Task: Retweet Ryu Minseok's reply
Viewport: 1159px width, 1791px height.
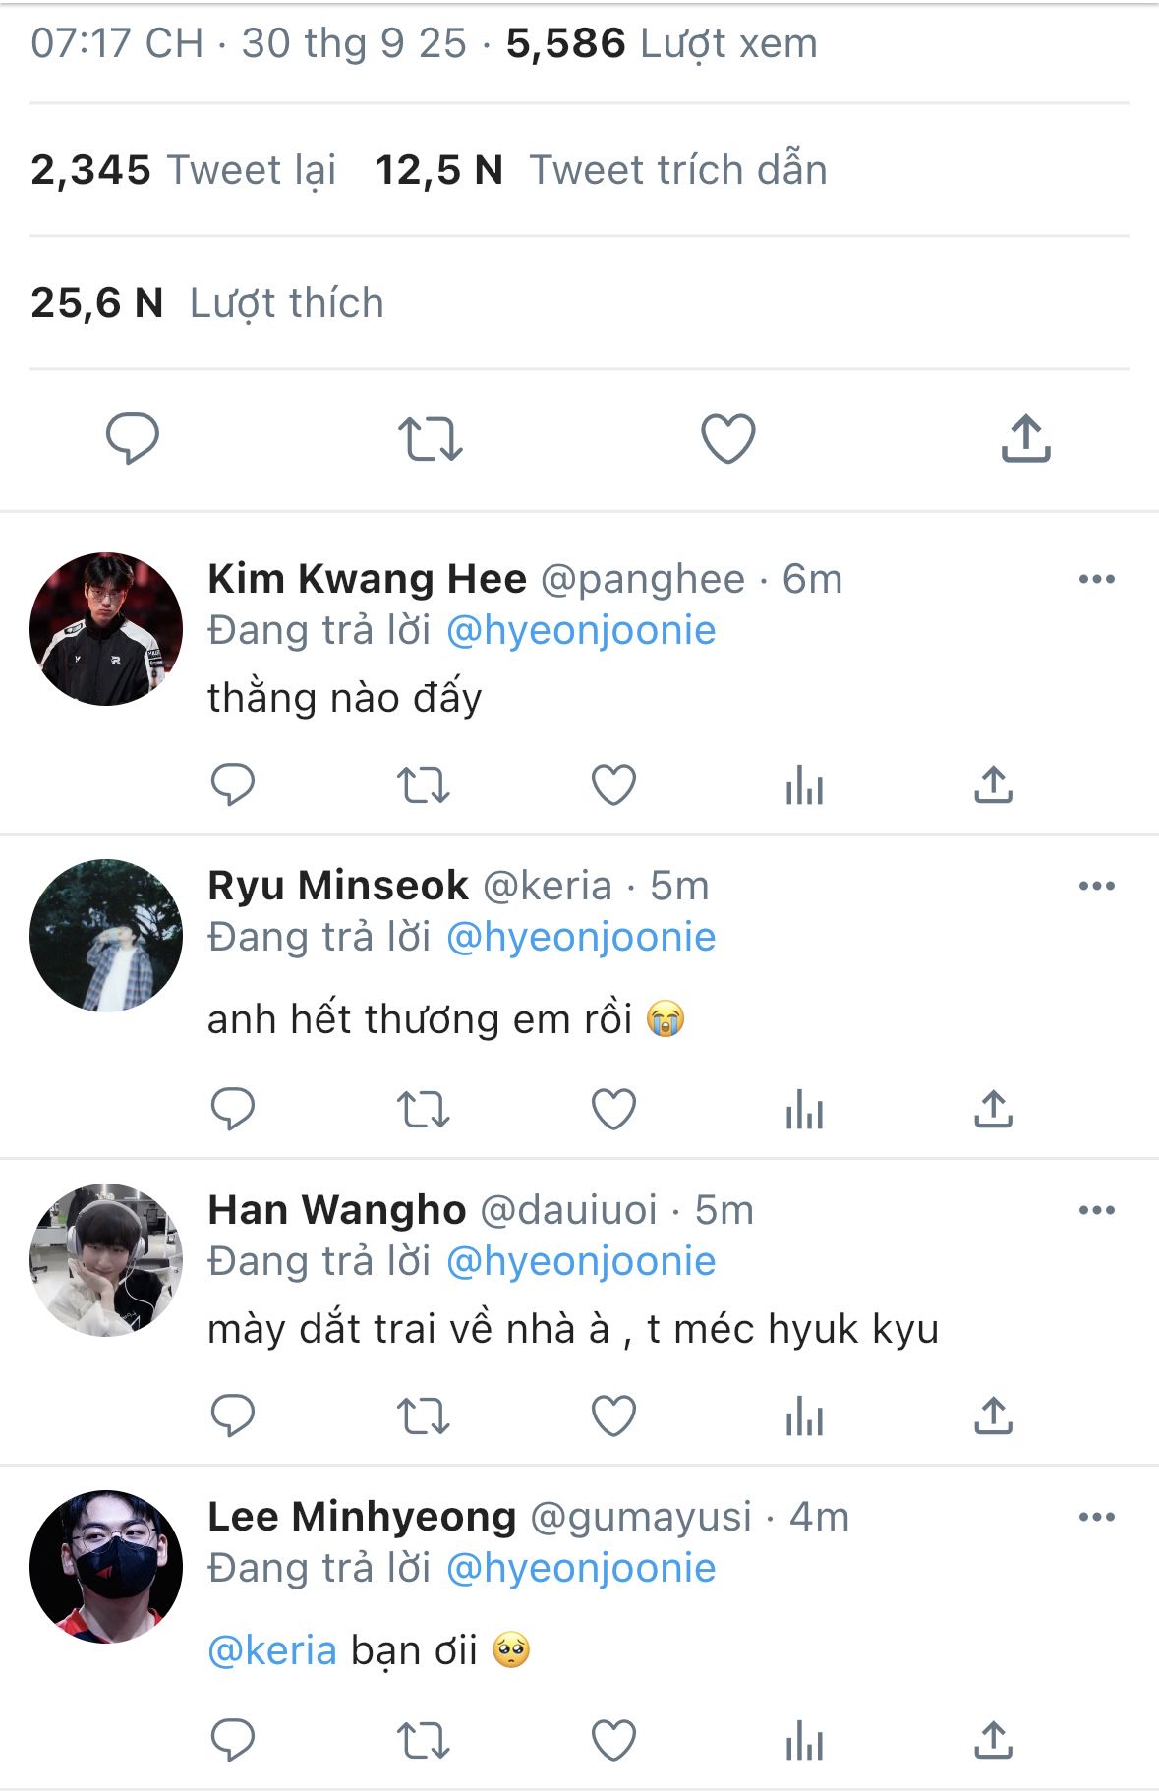Action: [423, 1110]
